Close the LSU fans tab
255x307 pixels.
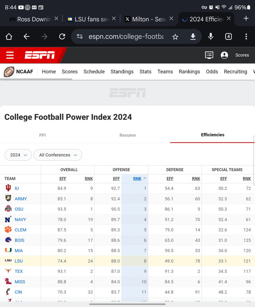point(114,18)
